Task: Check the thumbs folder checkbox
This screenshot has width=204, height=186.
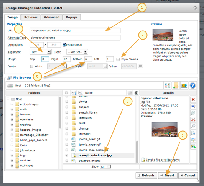Action: [x=67, y=128]
